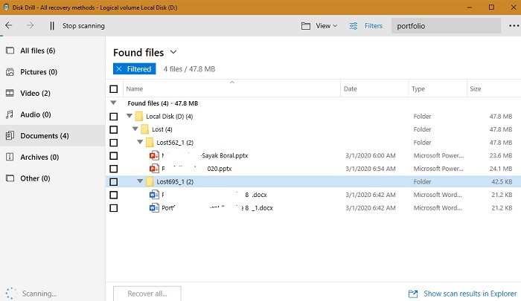The image size is (521, 301).
Task: Check the _1.docx file checkbox
Action: coord(114,208)
